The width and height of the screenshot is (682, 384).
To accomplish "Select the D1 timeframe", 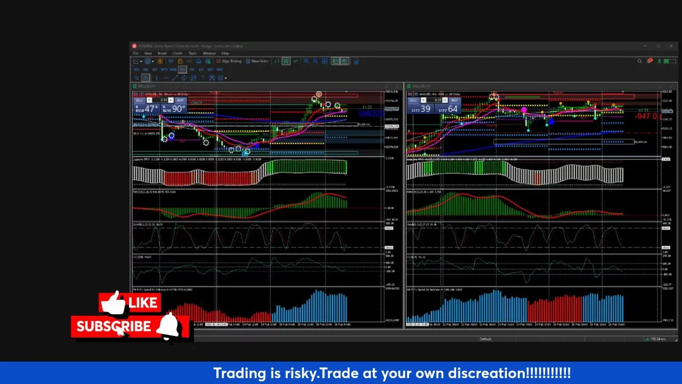I will (201, 69).
